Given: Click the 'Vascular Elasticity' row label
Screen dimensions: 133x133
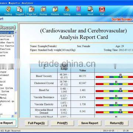Looking at the screenshot, I should [44, 104].
